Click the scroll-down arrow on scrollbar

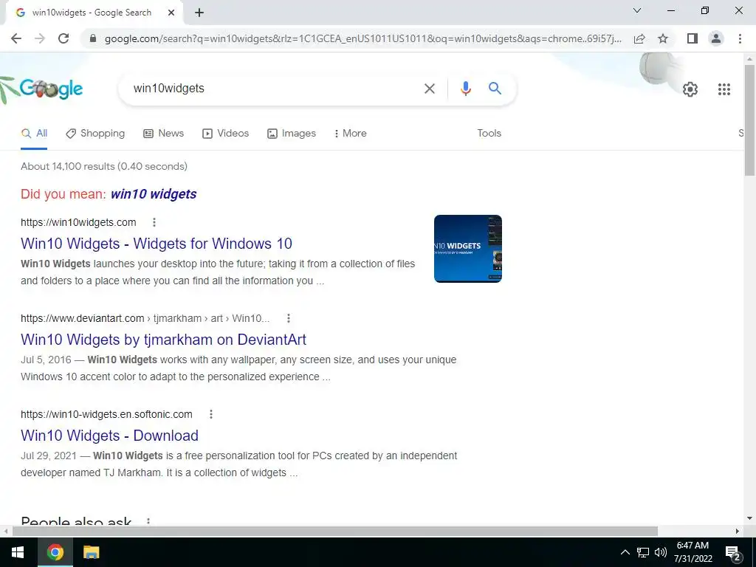pyautogui.click(x=749, y=518)
